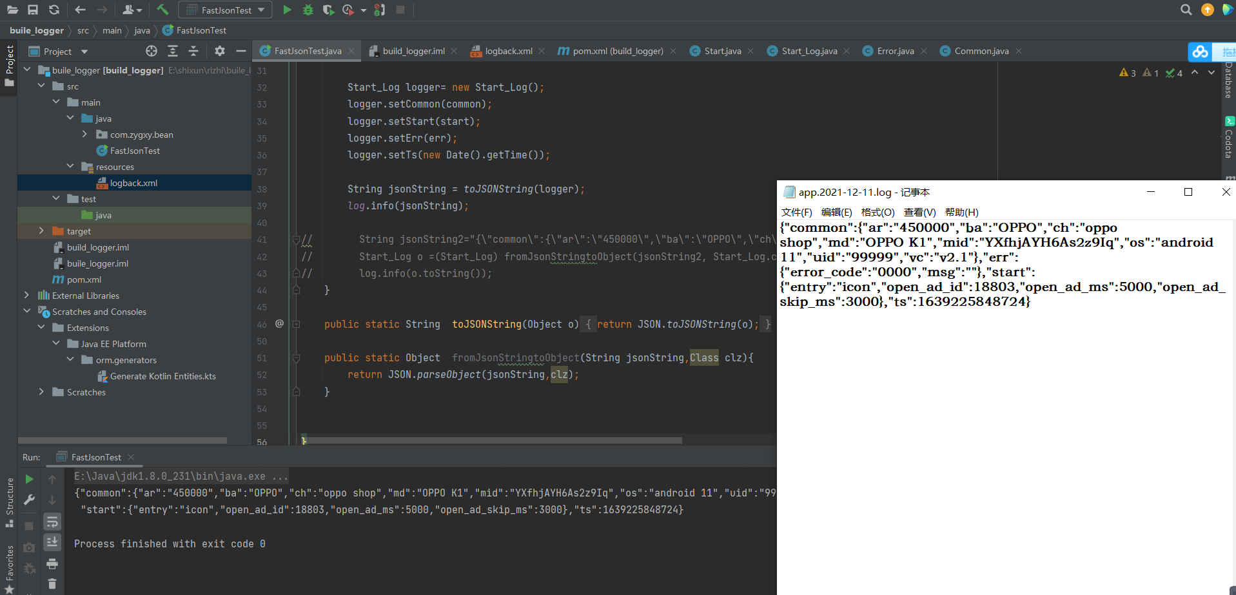The width and height of the screenshot is (1236, 595).
Task: Navigate back with the left arrow icon
Action: pos(80,10)
